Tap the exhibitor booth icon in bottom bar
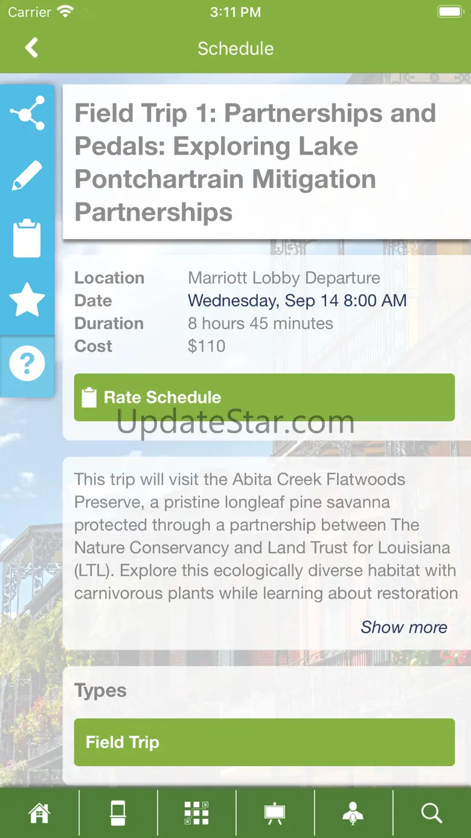471x838 pixels. click(x=118, y=813)
